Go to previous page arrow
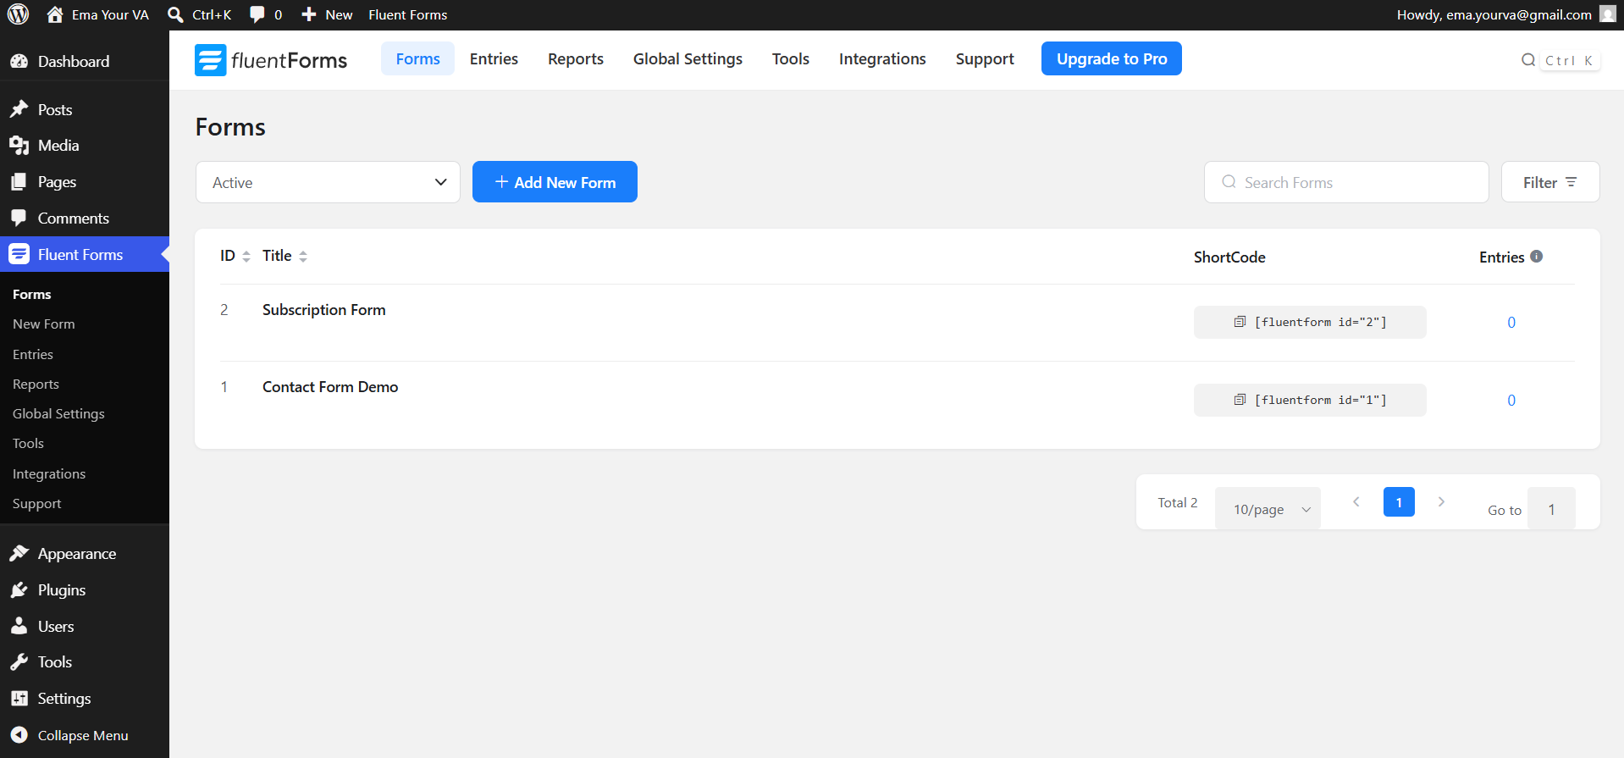Viewport: 1624px width, 758px height. click(x=1356, y=502)
